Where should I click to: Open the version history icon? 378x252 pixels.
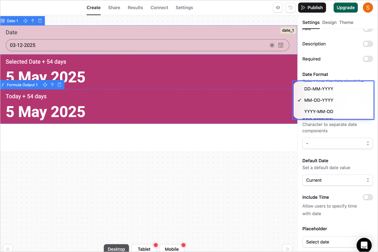pos(290,8)
